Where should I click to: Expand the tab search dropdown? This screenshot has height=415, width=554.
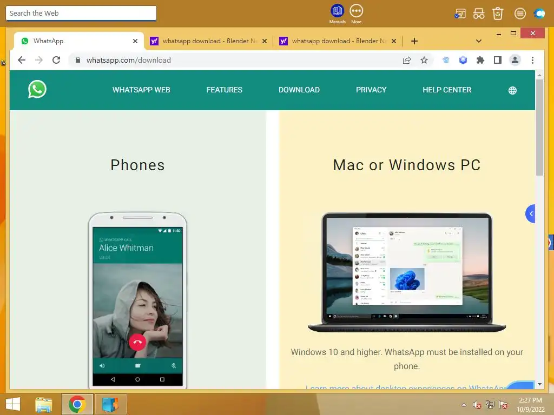pyautogui.click(x=479, y=41)
